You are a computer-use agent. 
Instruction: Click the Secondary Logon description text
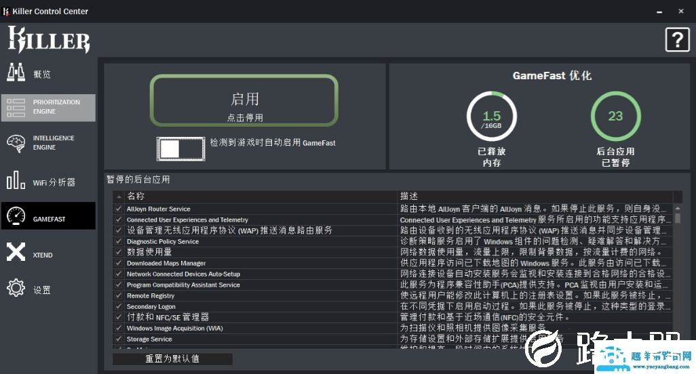(535, 306)
